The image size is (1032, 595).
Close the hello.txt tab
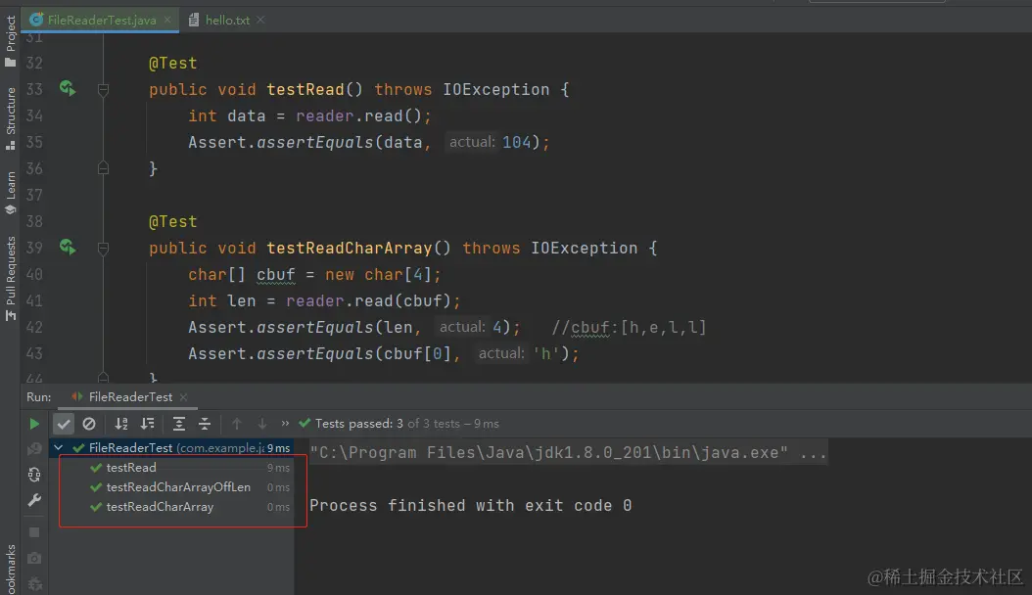point(260,20)
